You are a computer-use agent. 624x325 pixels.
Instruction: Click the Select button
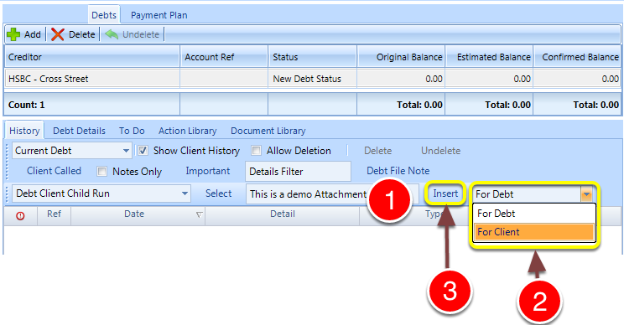(x=218, y=193)
